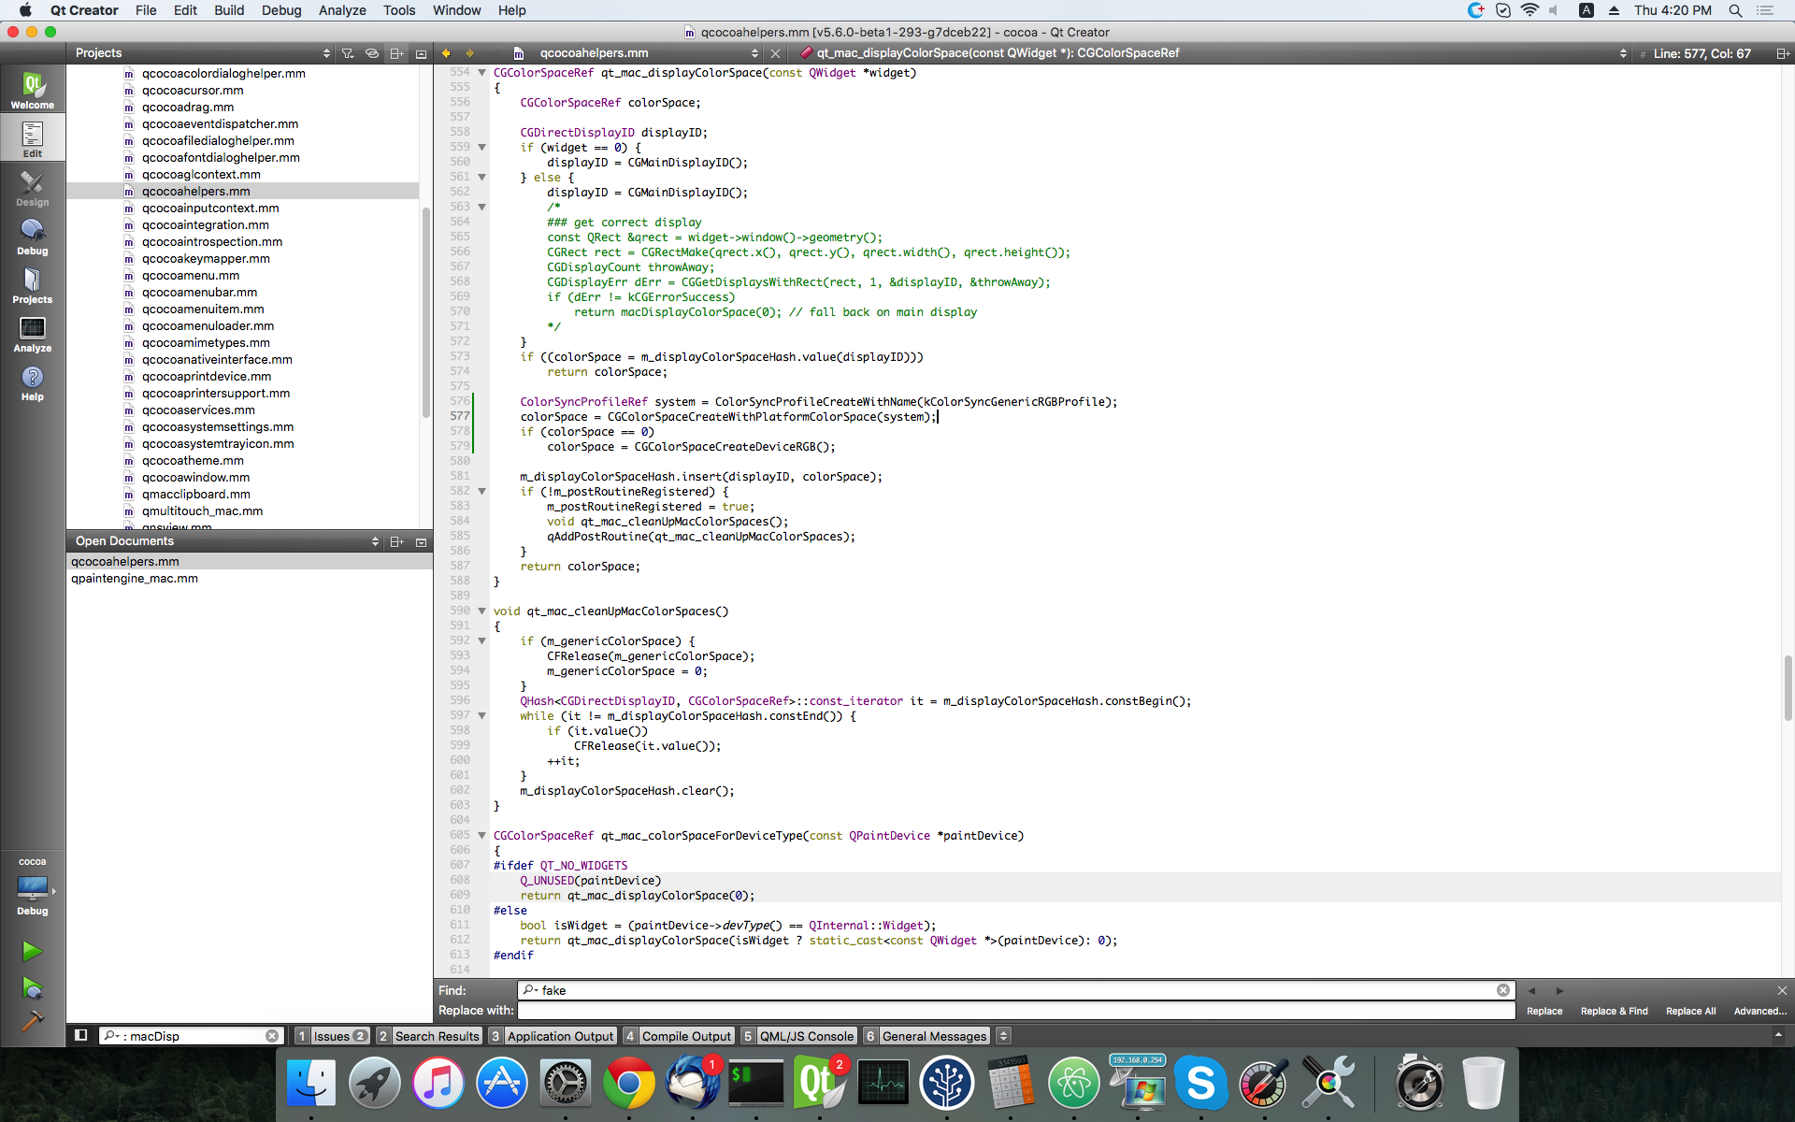
Task: Go back with yellow left arrow
Action: pos(446,53)
